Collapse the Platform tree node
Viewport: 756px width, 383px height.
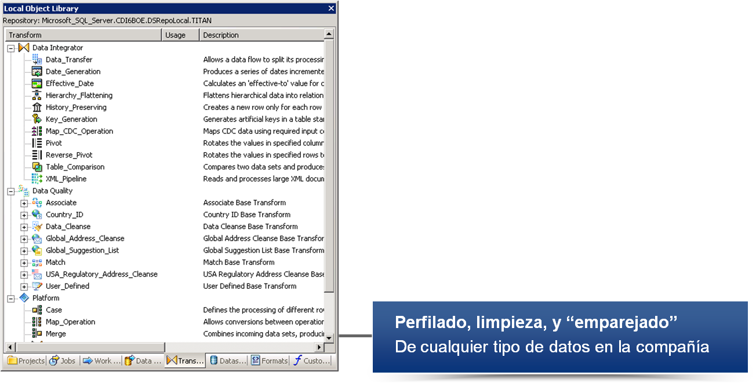point(10,299)
